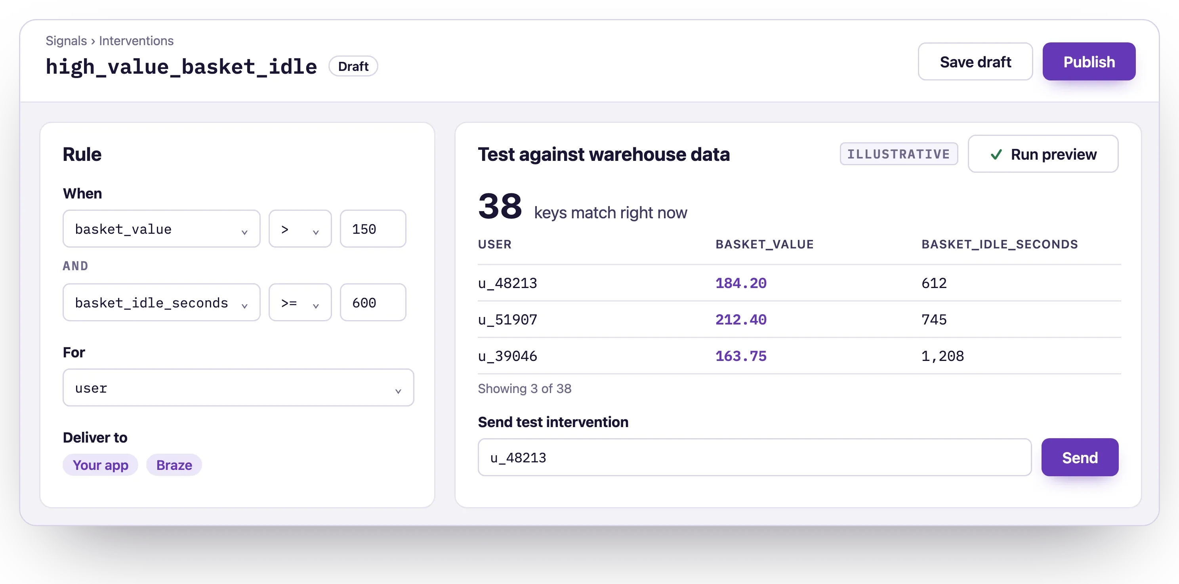This screenshot has height=584, width=1179.
Task: Click basket value 163.75
Action: click(741, 356)
